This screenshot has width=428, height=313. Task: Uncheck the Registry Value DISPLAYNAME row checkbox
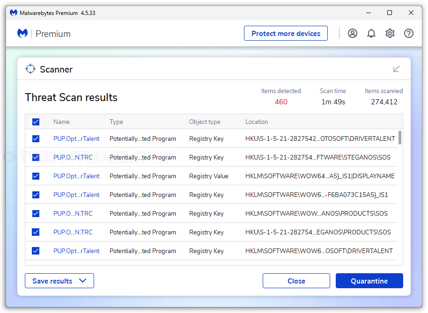click(36, 176)
